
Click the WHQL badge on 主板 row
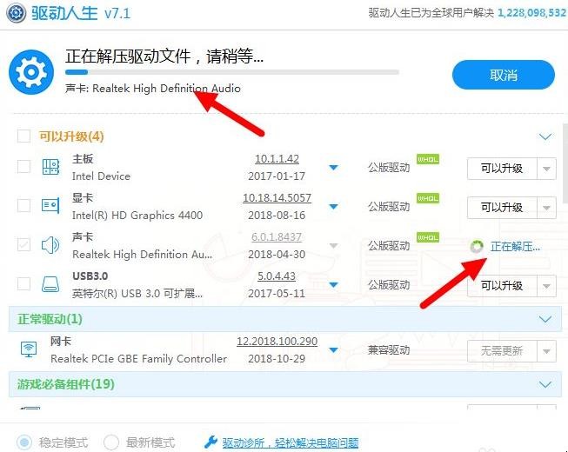point(428,159)
